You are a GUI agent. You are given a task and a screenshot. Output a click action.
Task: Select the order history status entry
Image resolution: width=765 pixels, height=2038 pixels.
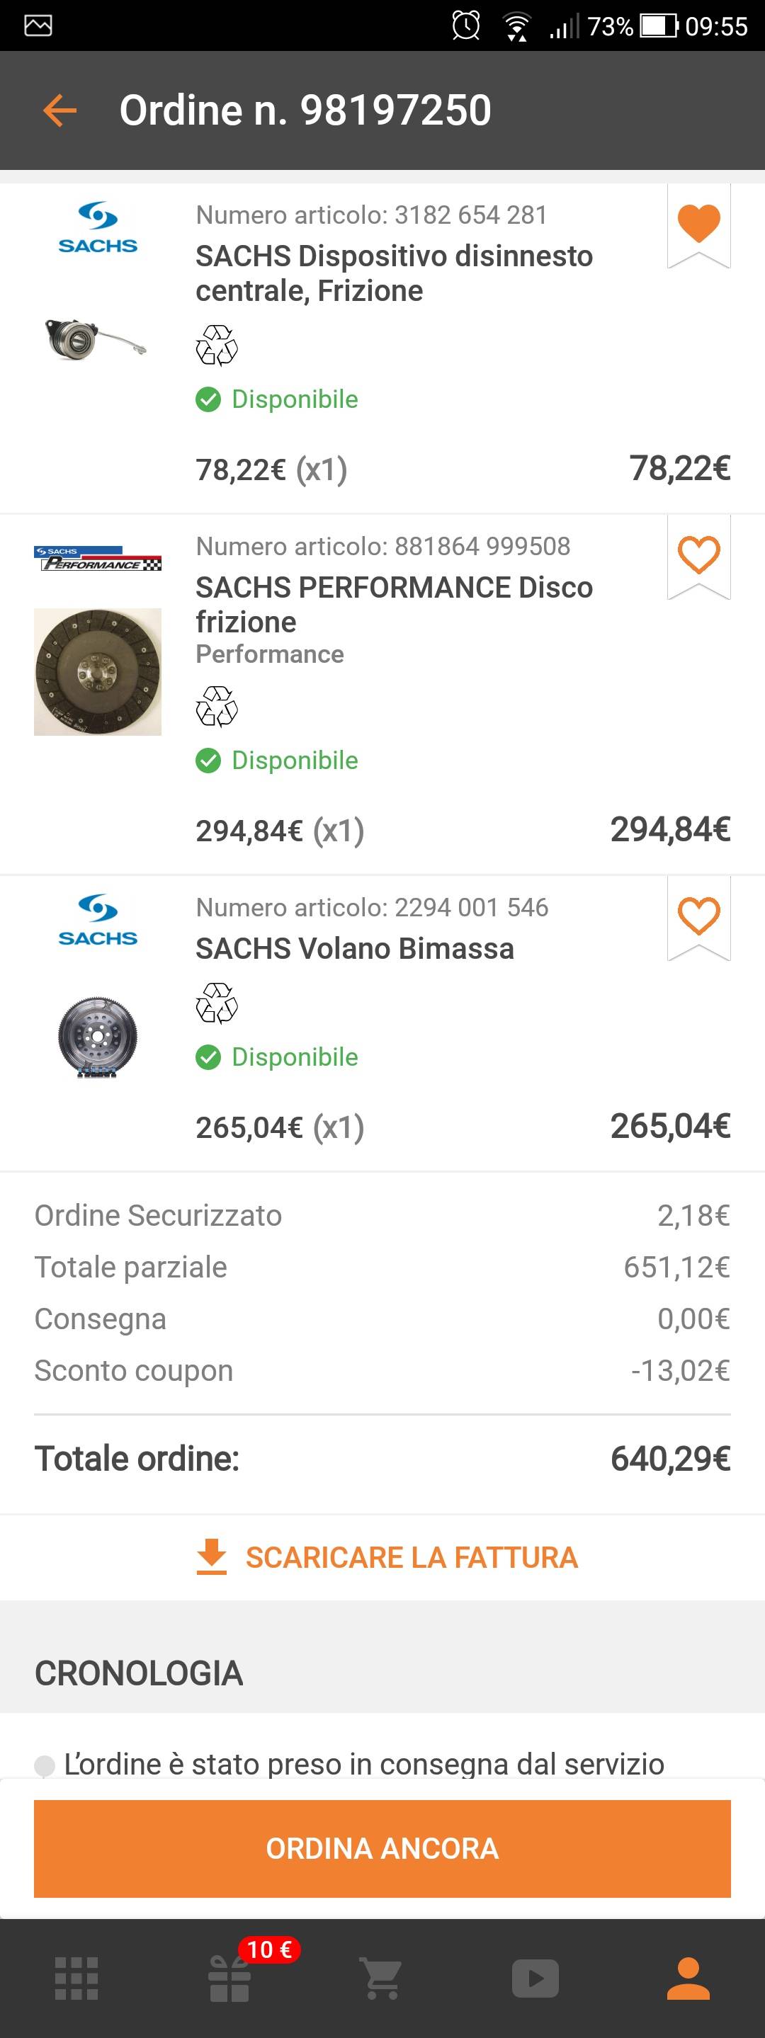coord(364,1763)
